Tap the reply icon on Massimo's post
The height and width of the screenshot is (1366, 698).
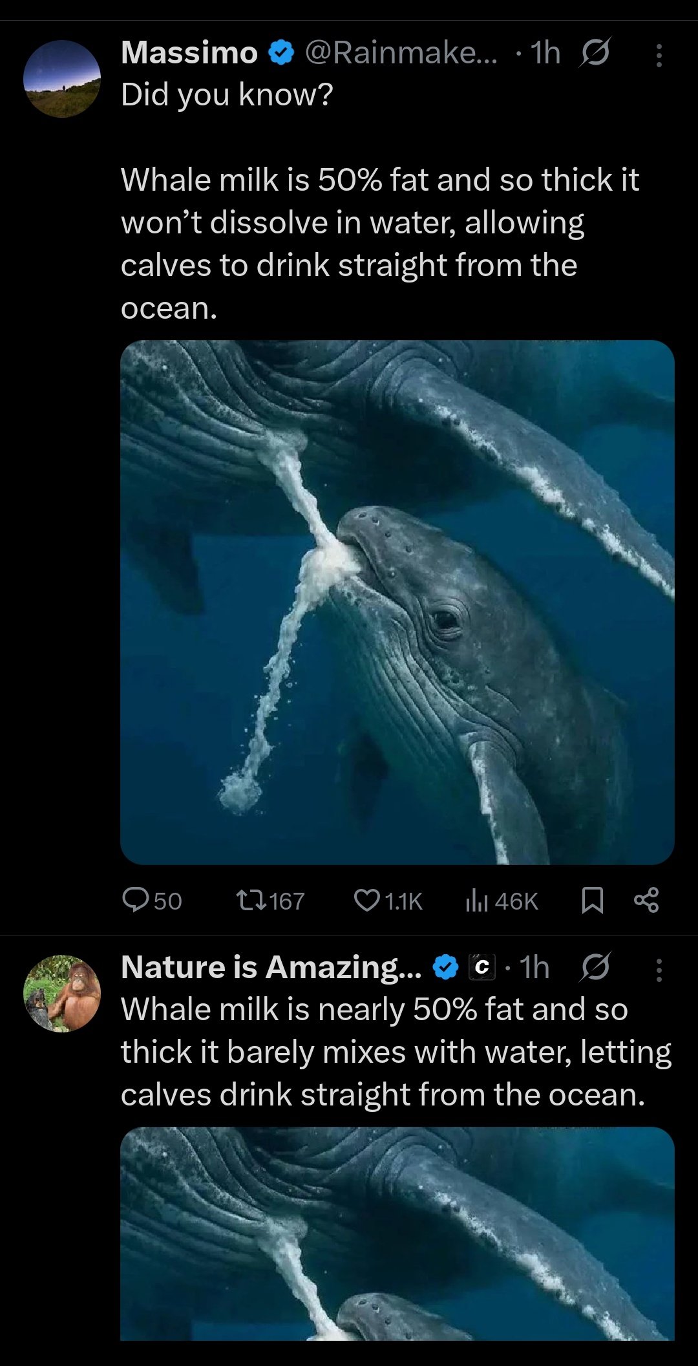pyautogui.click(x=136, y=900)
